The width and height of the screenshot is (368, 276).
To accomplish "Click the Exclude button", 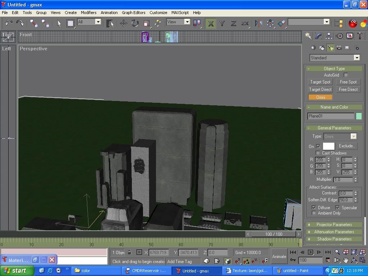I will [346, 146].
